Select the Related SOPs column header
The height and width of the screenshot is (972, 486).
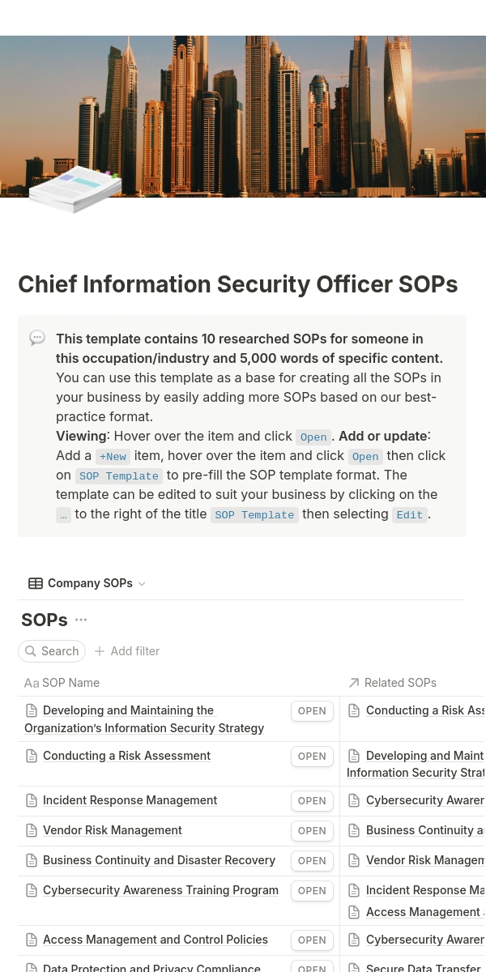[400, 683]
